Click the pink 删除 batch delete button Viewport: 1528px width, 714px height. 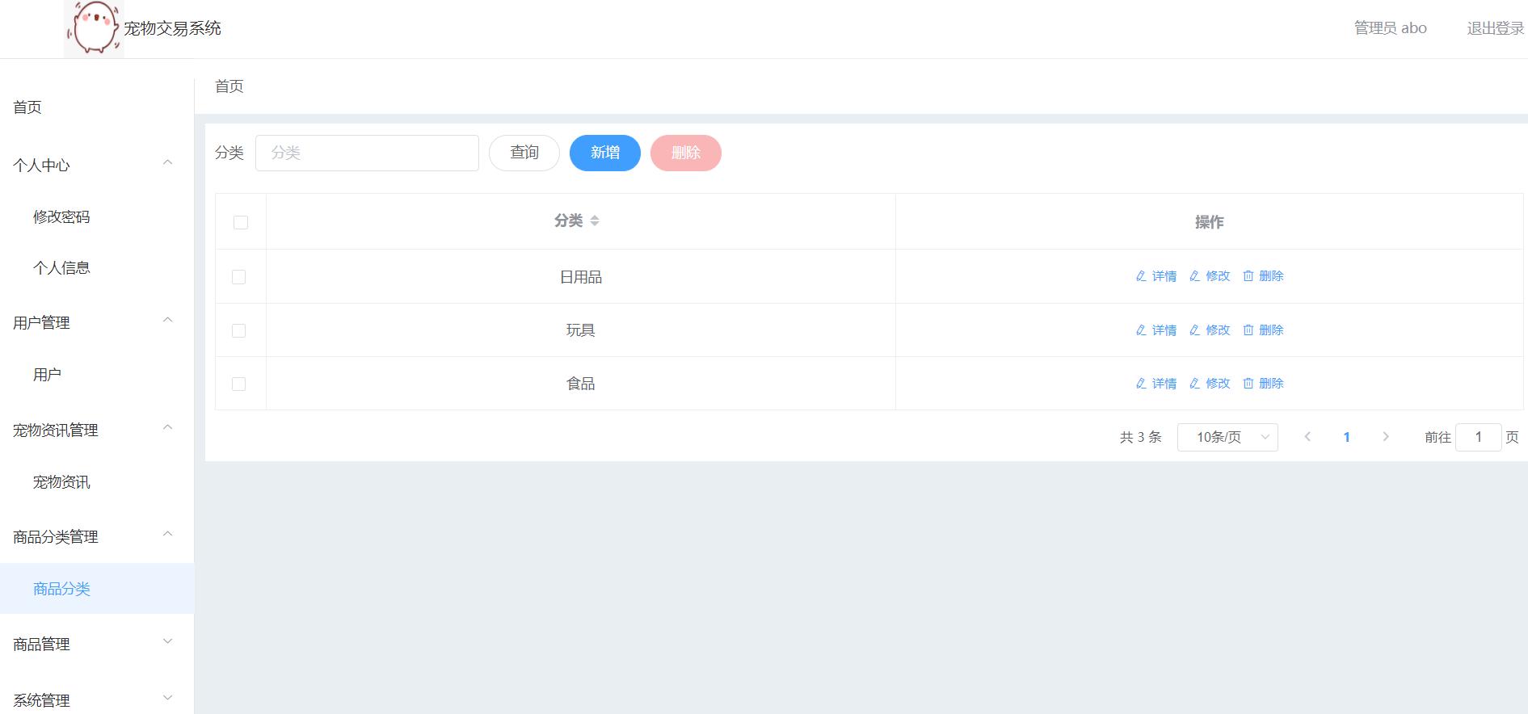[x=686, y=153]
